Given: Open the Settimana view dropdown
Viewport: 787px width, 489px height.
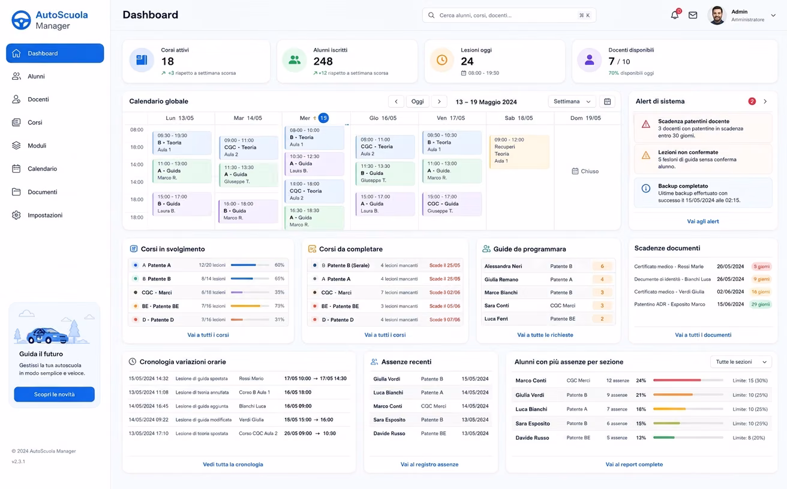Looking at the screenshot, I should point(572,101).
